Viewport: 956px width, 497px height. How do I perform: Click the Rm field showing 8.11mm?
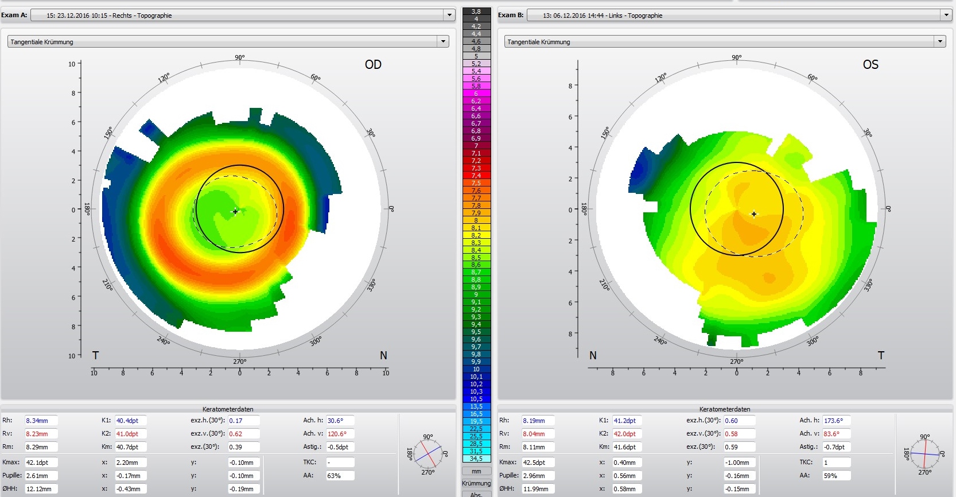click(538, 447)
